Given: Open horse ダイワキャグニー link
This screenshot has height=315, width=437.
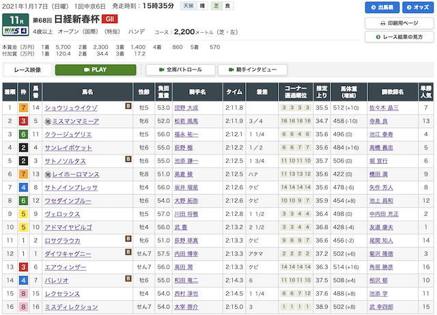Looking at the screenshot, I should click(68, 254).
